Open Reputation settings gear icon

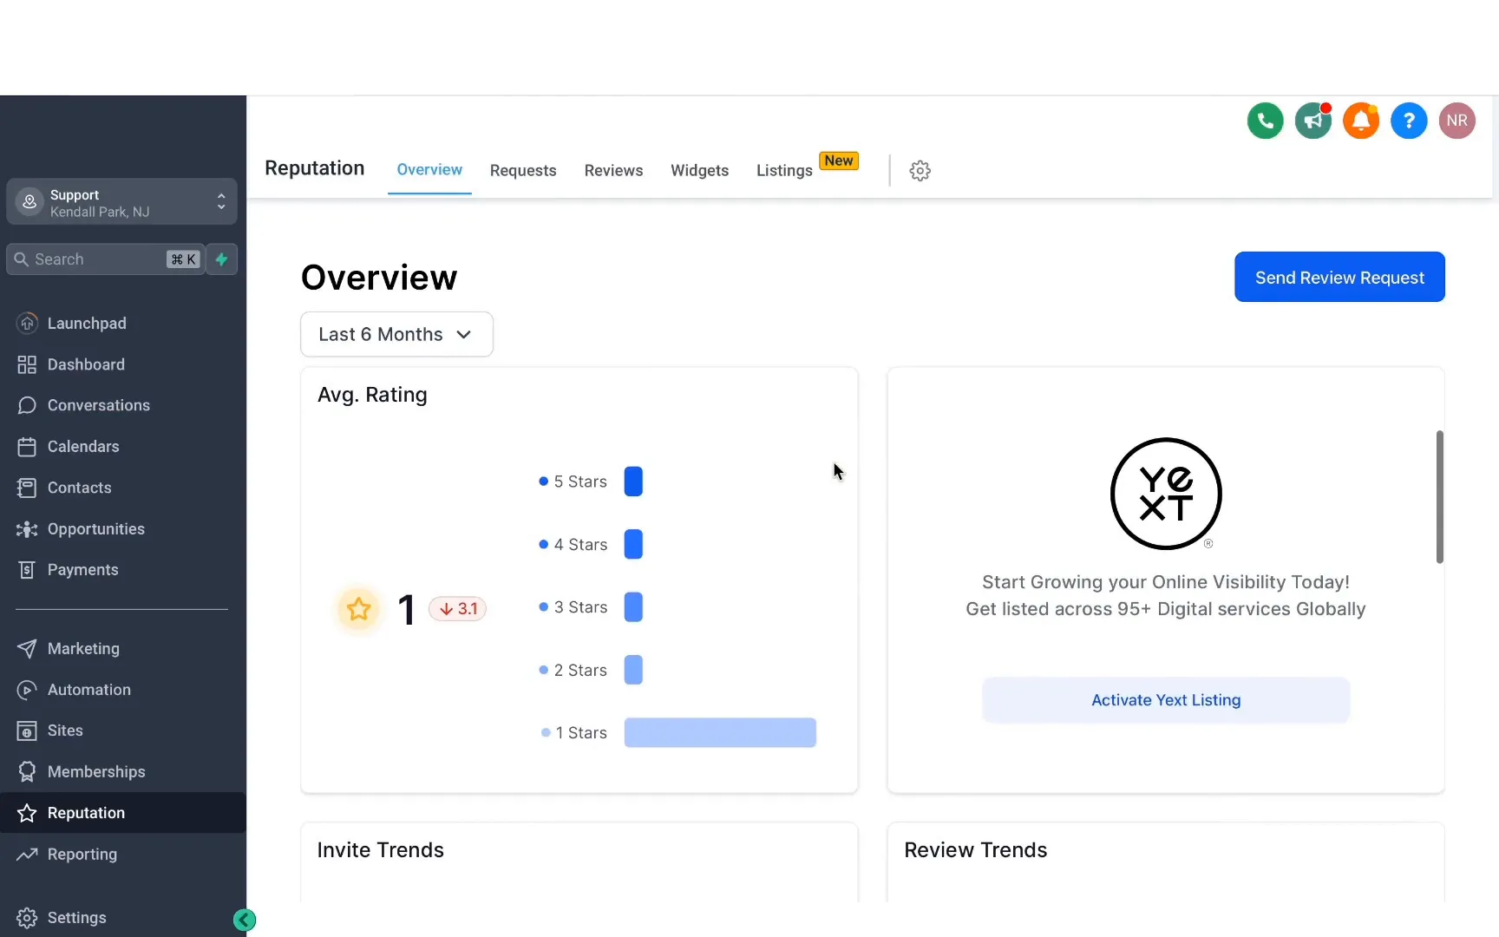920,170
